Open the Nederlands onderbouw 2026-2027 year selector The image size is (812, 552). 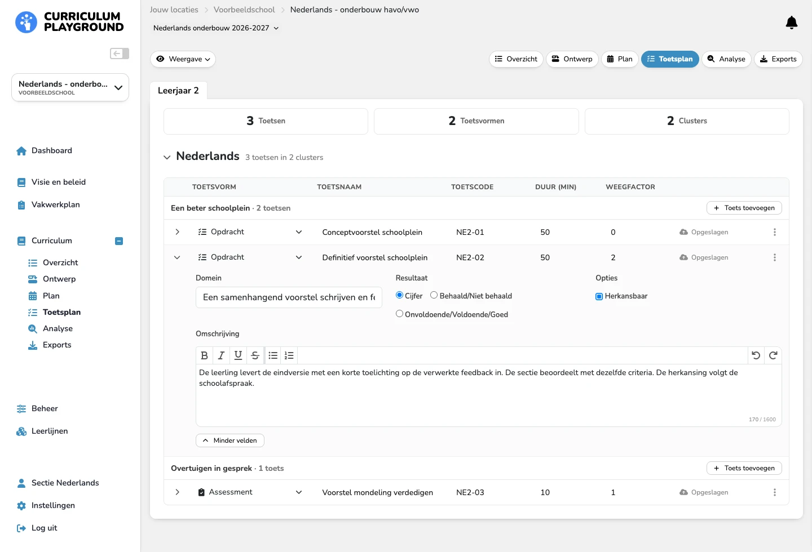point(216,28)
